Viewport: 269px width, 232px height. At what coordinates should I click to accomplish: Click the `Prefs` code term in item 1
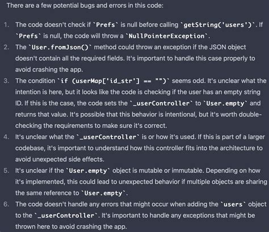pos(106,25)
